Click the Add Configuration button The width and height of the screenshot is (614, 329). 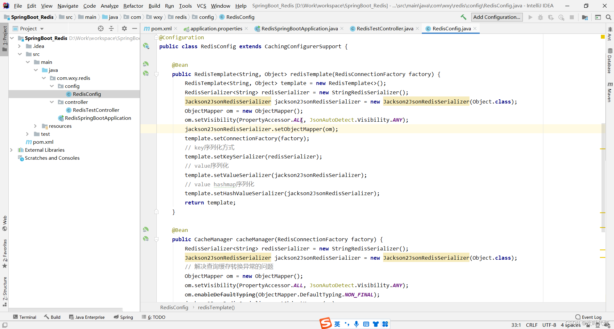coord(497,17)
